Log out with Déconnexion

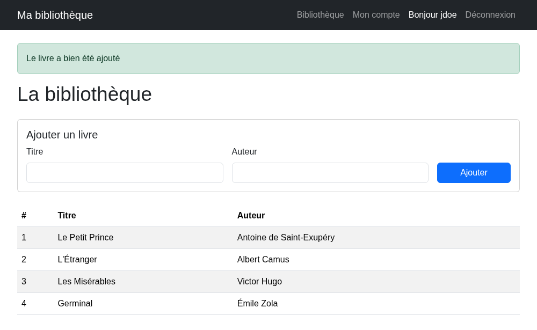490,14
